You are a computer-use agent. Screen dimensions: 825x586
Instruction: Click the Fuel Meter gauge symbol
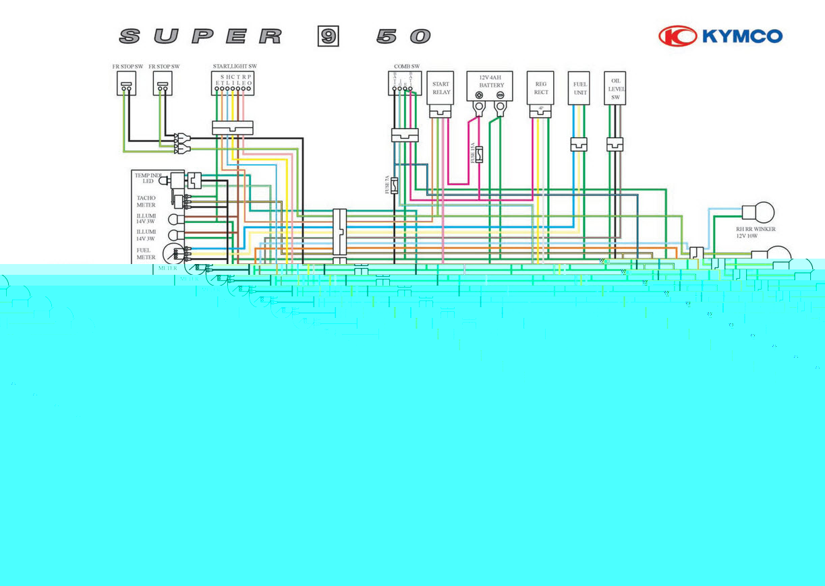[x=174, y=253]
